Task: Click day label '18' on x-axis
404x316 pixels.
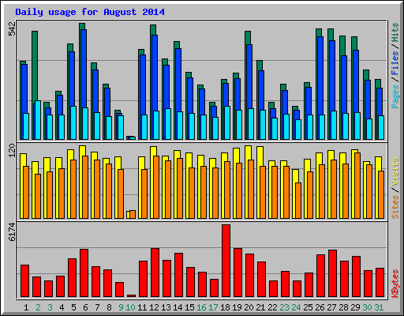Action: (226, 307)
